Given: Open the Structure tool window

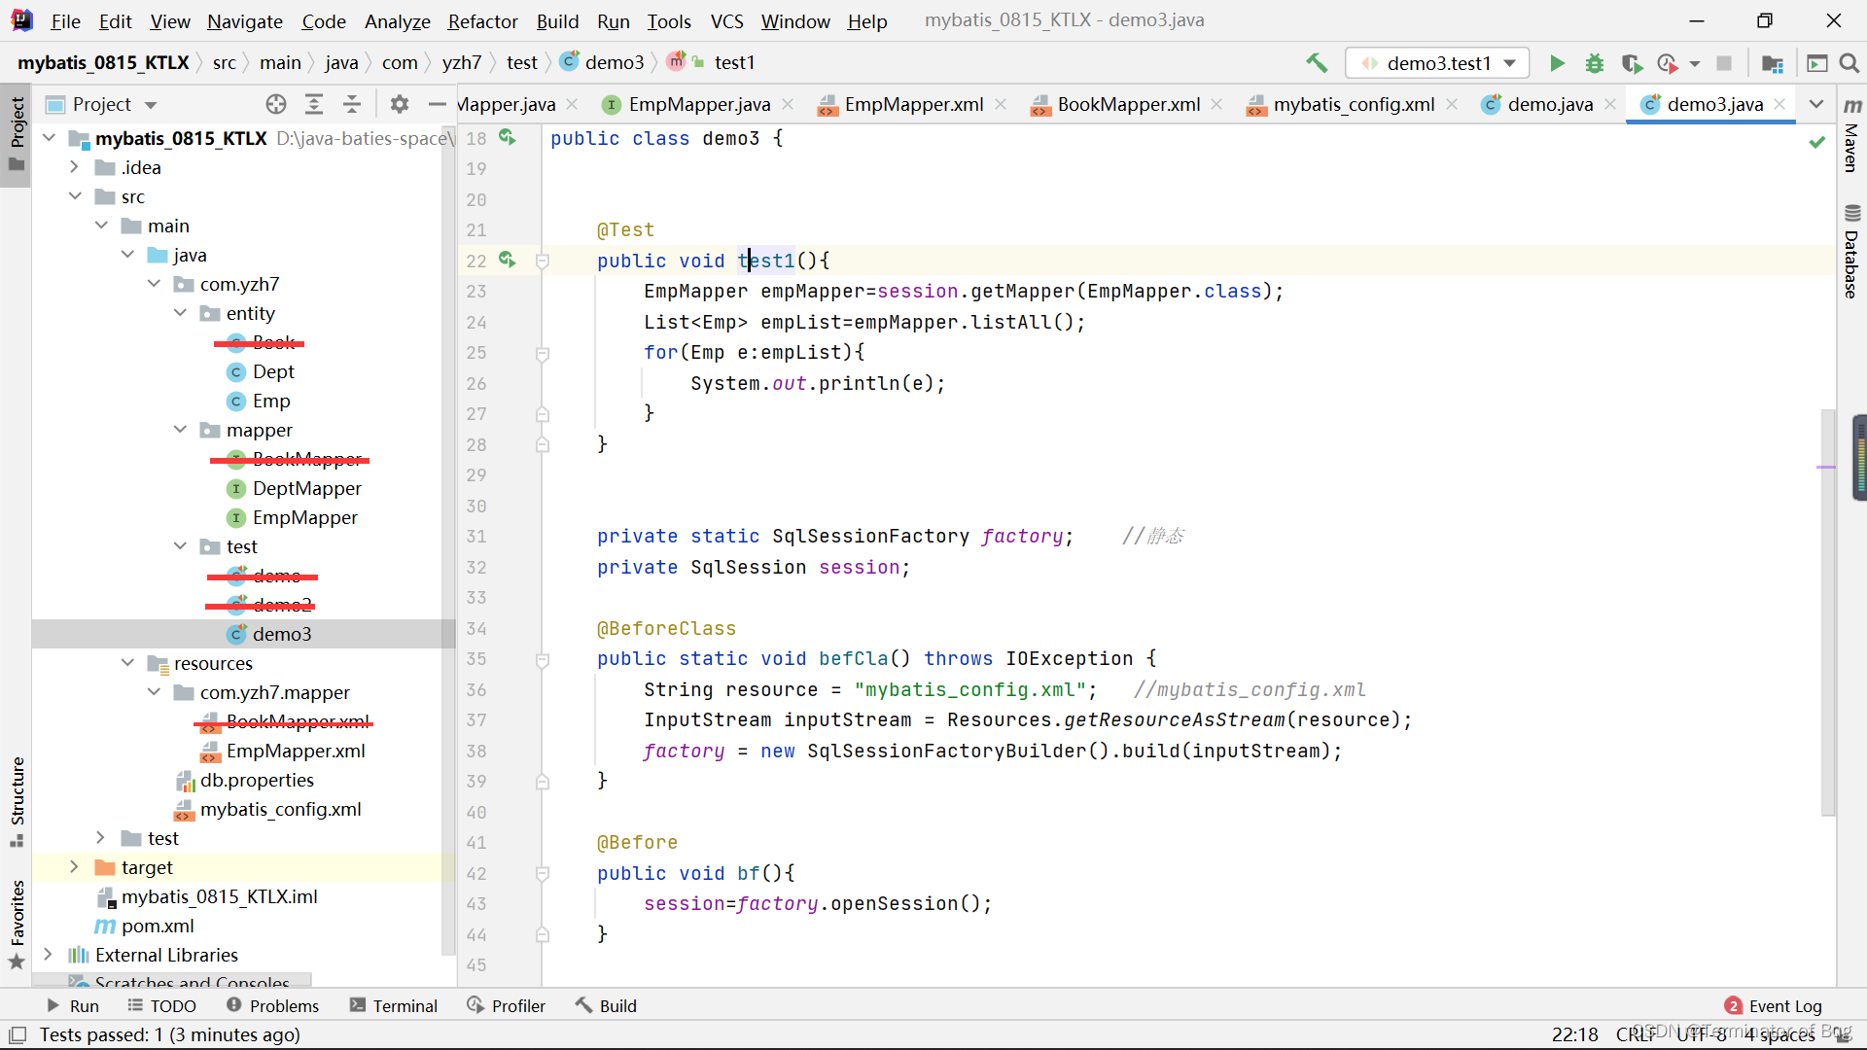Looking at the screenshot, I should click(x=17, y=801).
